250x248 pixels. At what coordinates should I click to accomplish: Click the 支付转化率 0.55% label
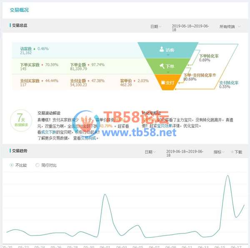[229, 85]
